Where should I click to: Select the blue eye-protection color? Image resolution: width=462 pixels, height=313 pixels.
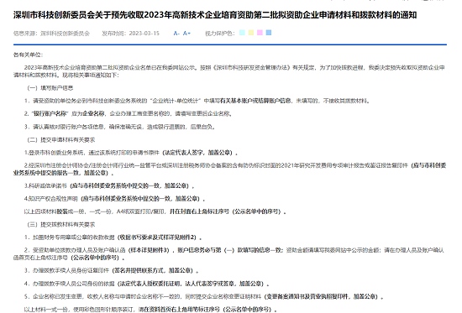tap(269, 33)
